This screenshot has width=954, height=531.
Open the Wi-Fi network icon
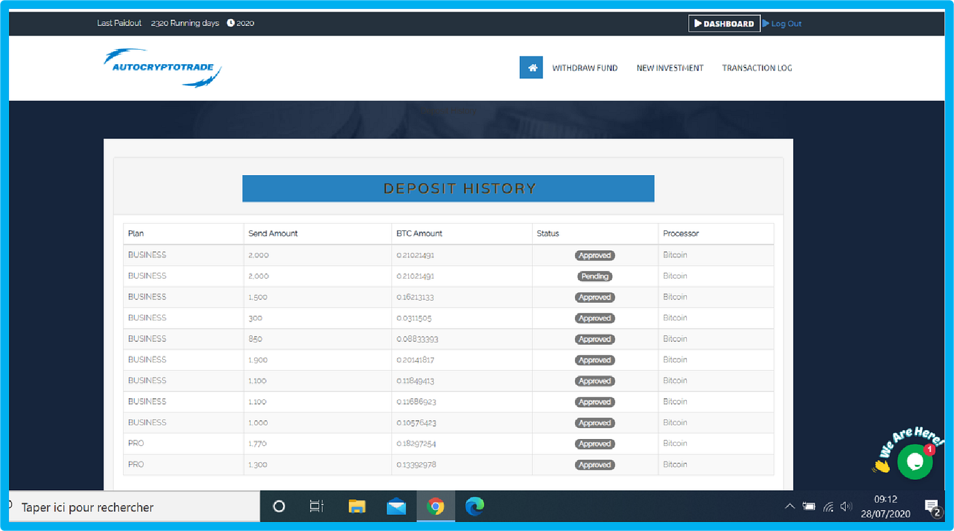829,506
